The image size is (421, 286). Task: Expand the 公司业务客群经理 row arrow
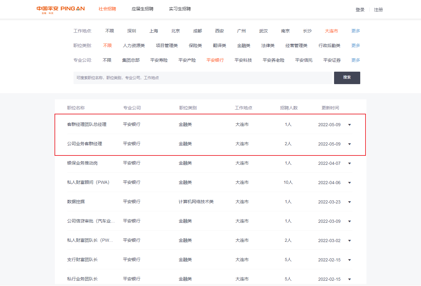[349, 144]
